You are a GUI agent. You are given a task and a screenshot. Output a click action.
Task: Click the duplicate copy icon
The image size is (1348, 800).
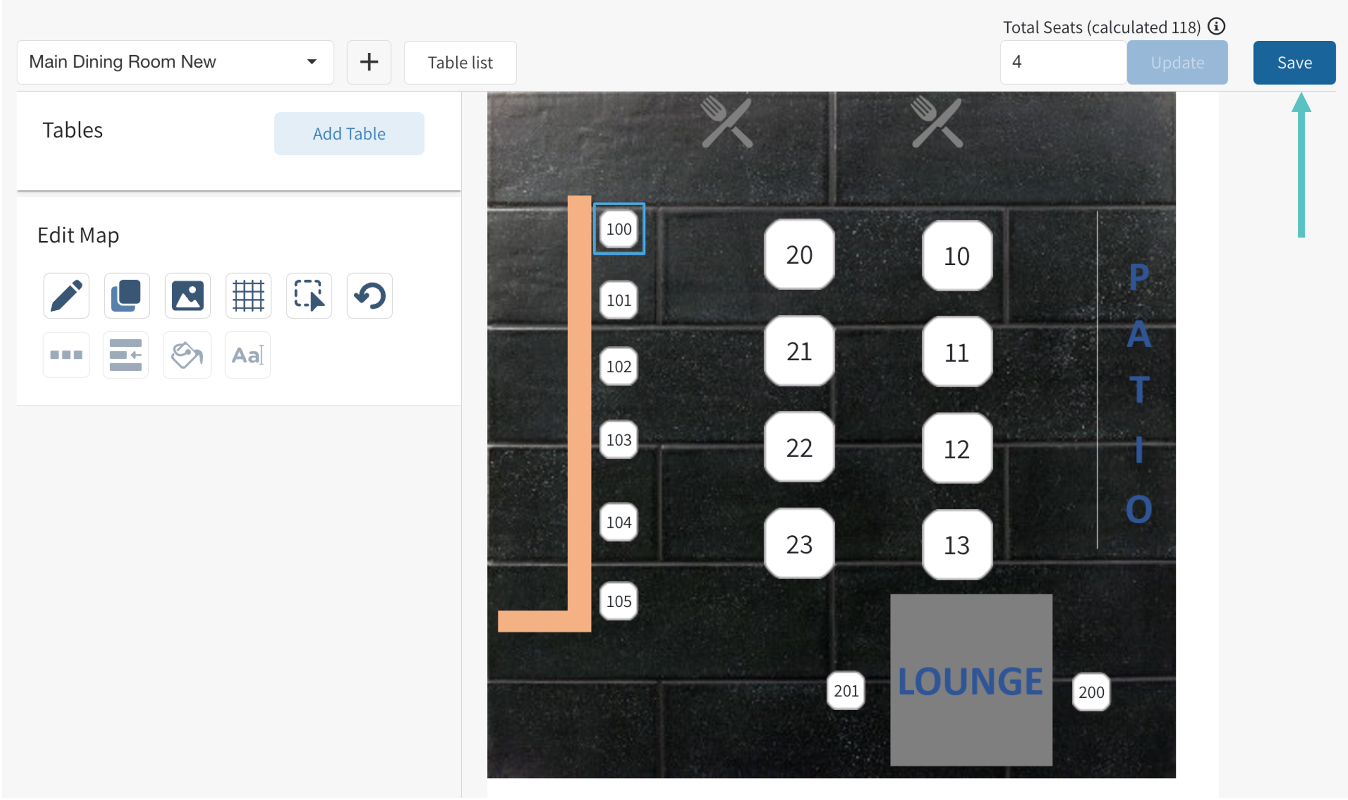(127, 295)
